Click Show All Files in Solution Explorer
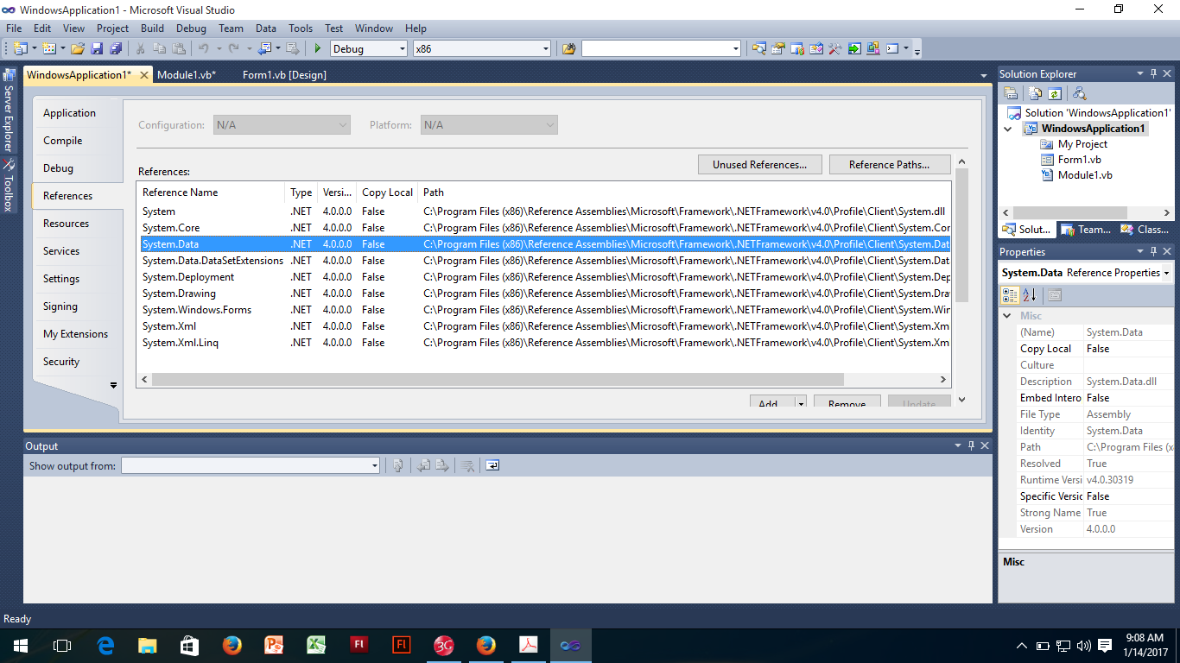Screen dimensions: 1180x663 pos(1035,93)
